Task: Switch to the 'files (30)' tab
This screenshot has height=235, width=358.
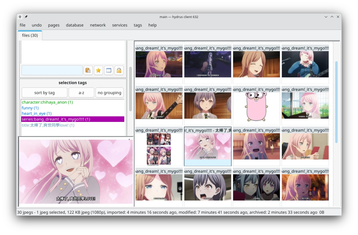Action: tap(30, 35)
